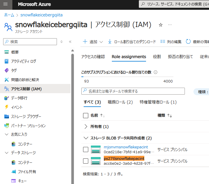The height and width of the screenshot is (184, 209).
Task: Click the sidebar vertical scrollbar thumb
Action: click(72, 119)
